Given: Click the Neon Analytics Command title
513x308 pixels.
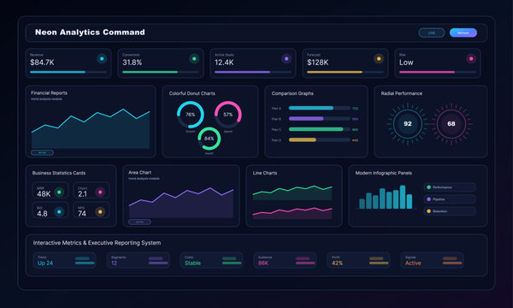Looking at the screenshot, I should (90, 32).
